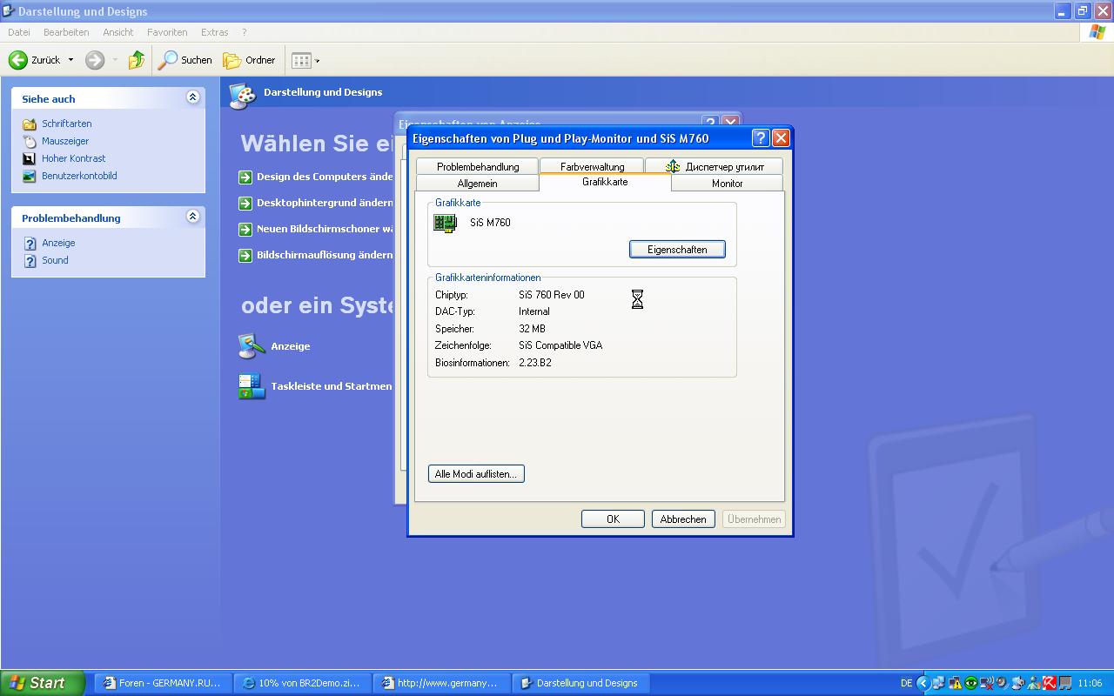Click the Chiptyp value SiS 760 Rev 00
This screenshot has width=1114, height=696.
(552, 295)
